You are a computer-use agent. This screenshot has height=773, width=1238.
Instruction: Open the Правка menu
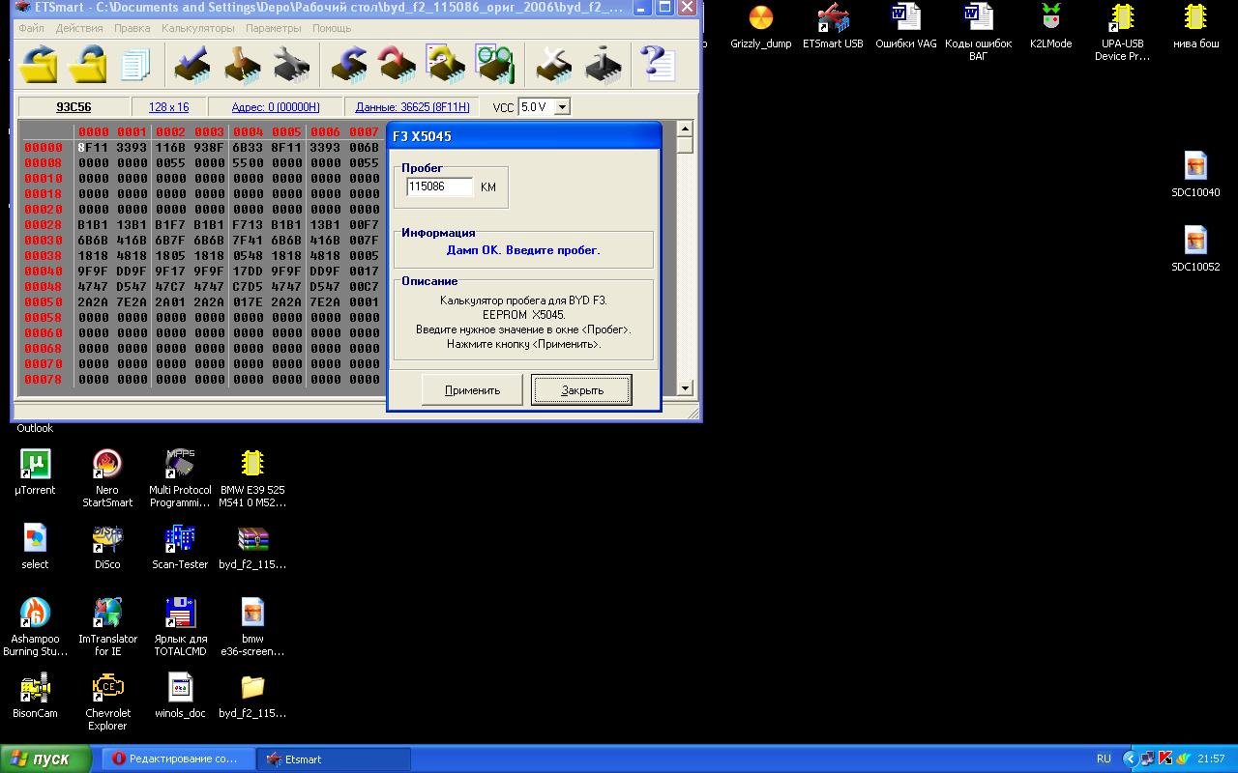(133, 28)
